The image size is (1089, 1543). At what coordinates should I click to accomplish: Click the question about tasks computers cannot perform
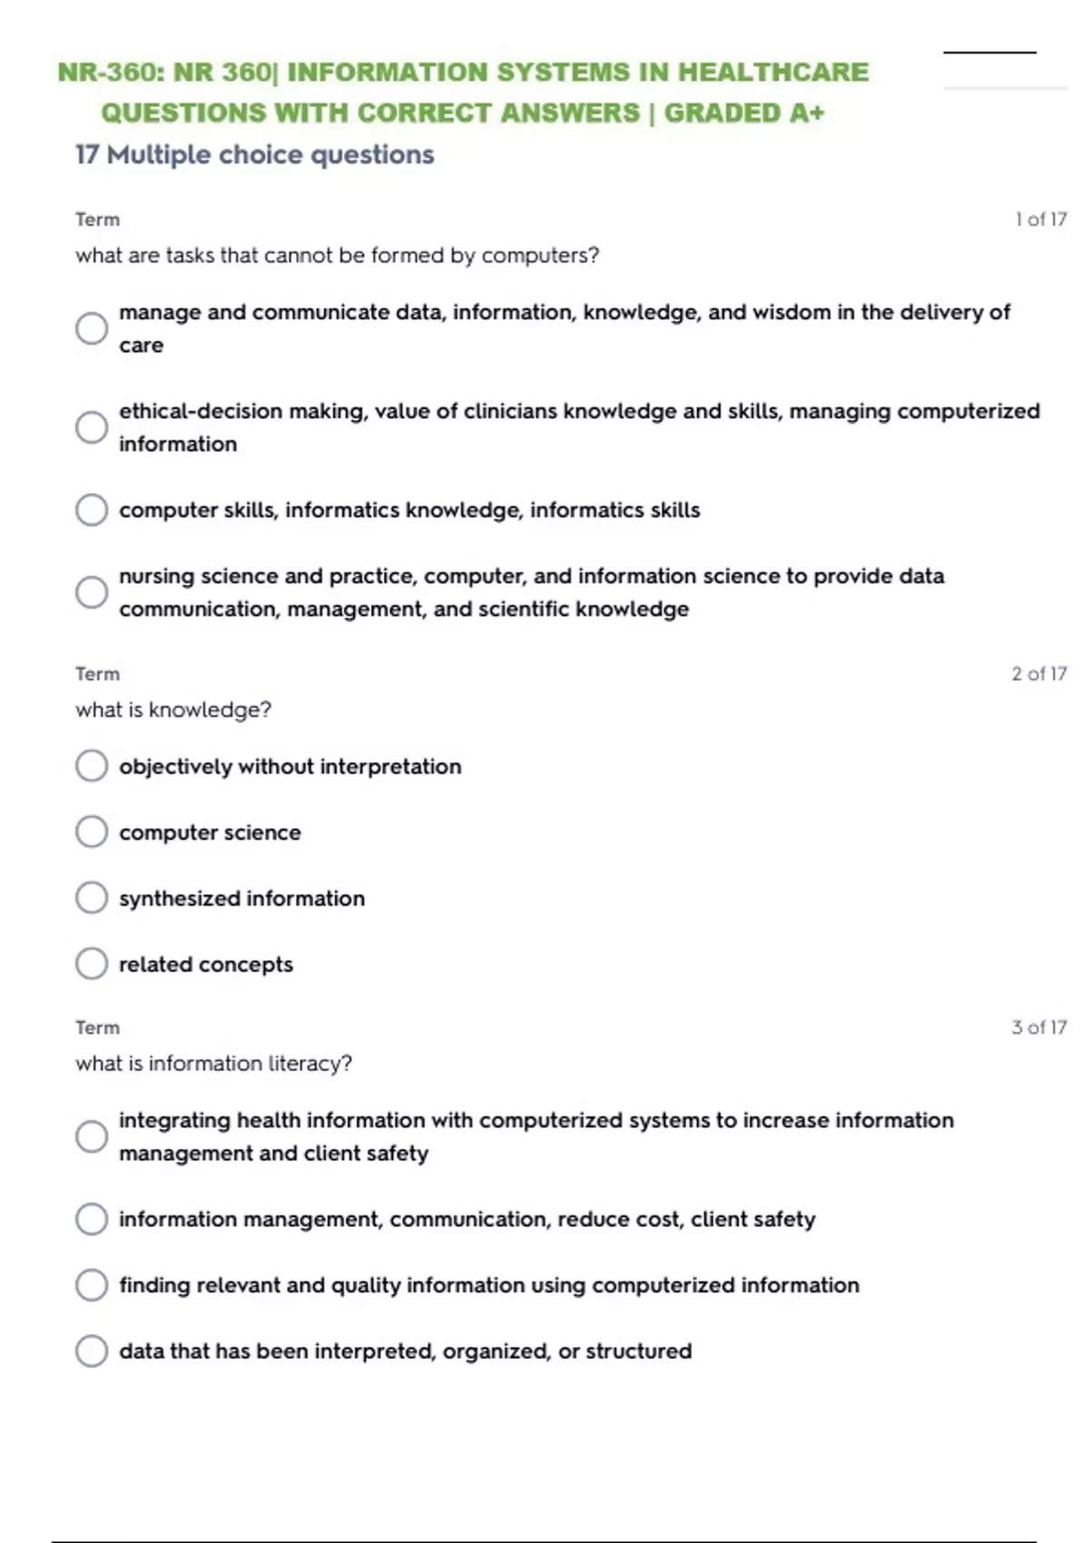338,256
